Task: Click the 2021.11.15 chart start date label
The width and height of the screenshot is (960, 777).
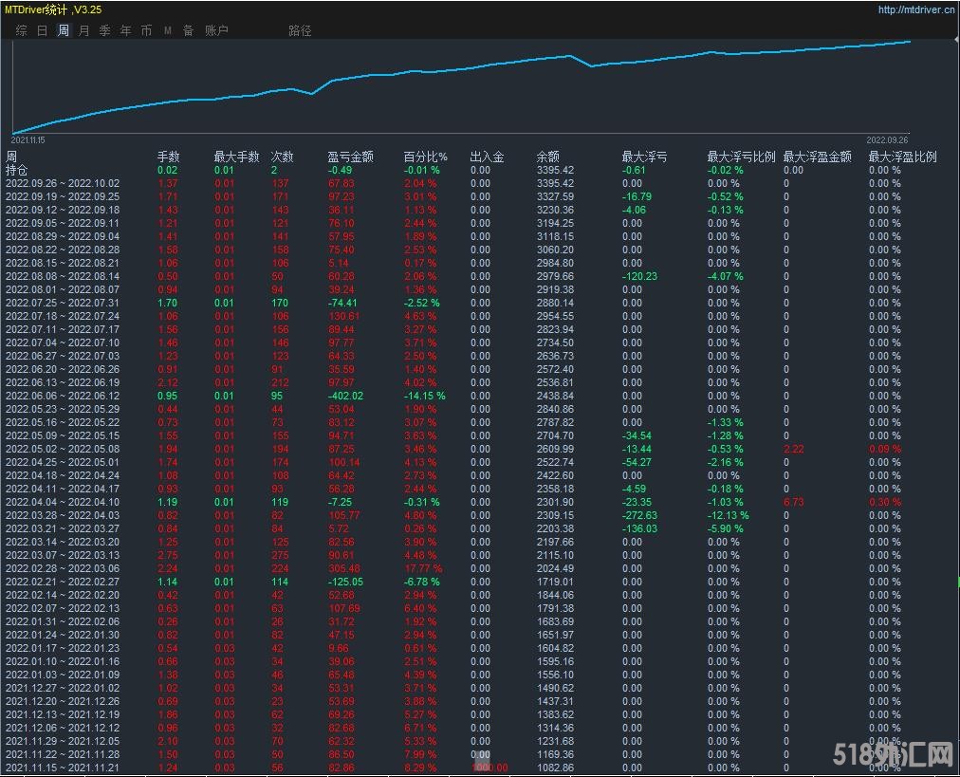Action: click(28, 139)
